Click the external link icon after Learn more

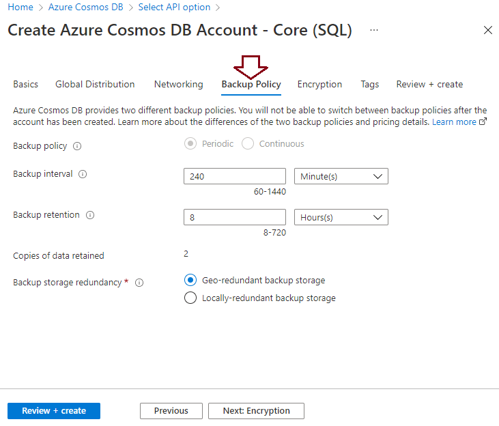coord(483,122)
